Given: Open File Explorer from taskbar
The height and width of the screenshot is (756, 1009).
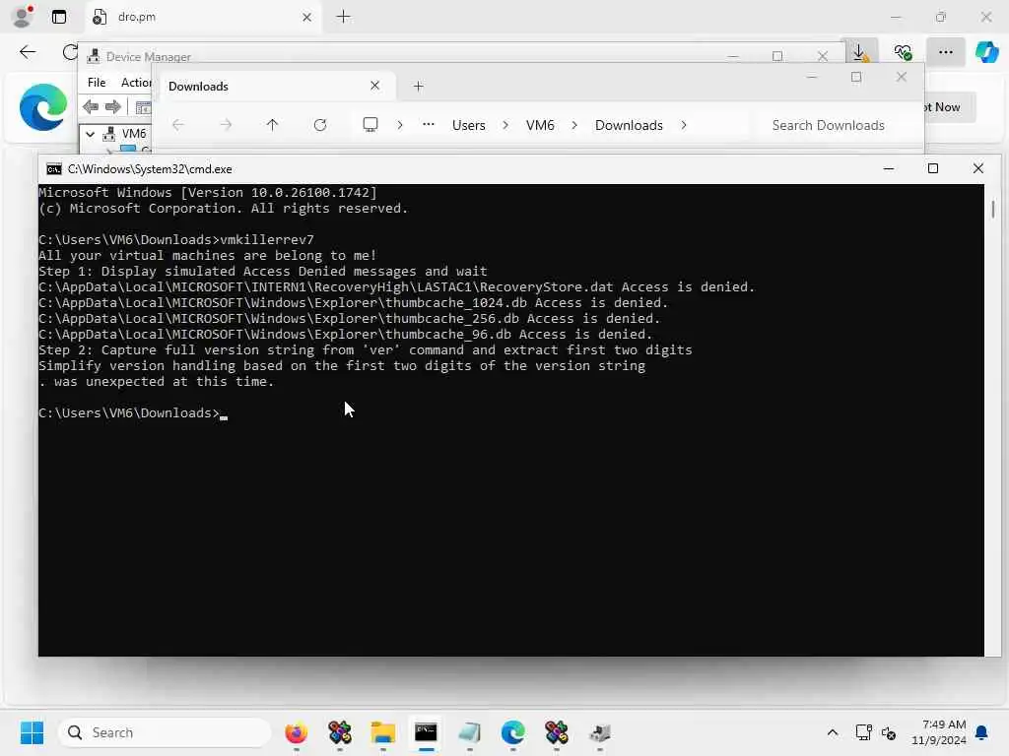Looking at the screenshot, I should coord(383,732).
